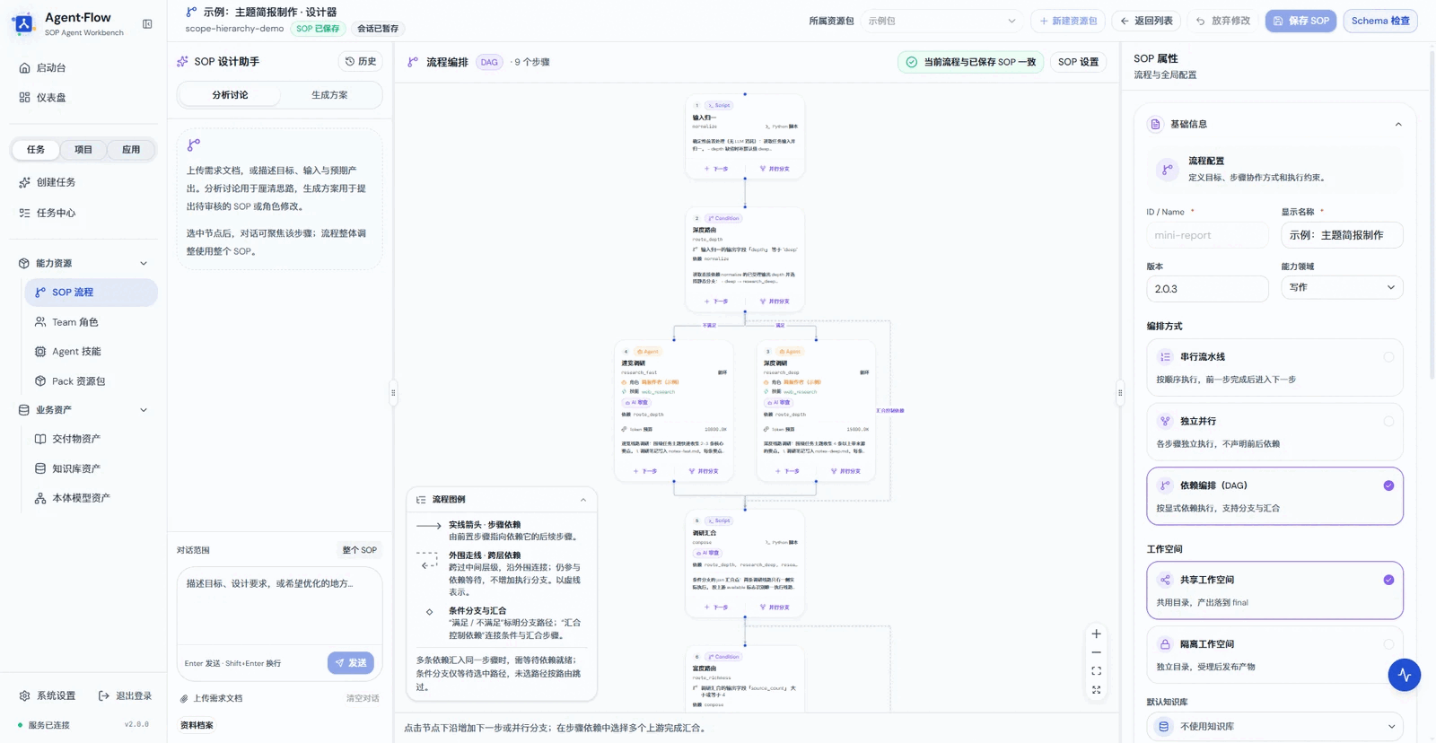This screenshot has height=743, width=1436.
Task: Click the DAG badge beside 流程编排
Action: [x=489, y=62]
